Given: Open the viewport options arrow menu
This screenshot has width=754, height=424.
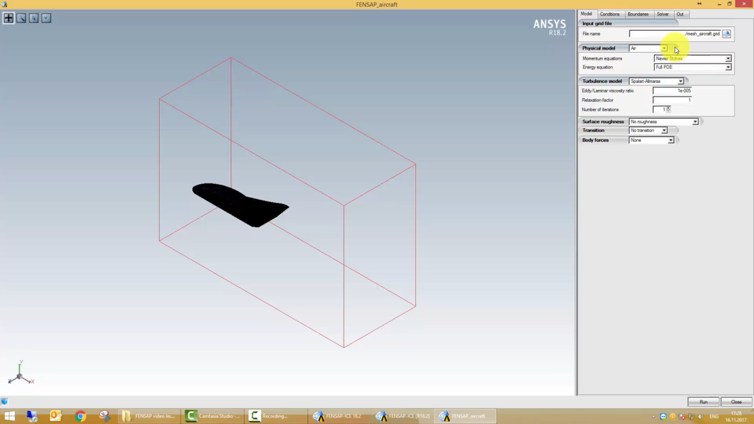Looking at the screenshot, I should click(46, 18).
